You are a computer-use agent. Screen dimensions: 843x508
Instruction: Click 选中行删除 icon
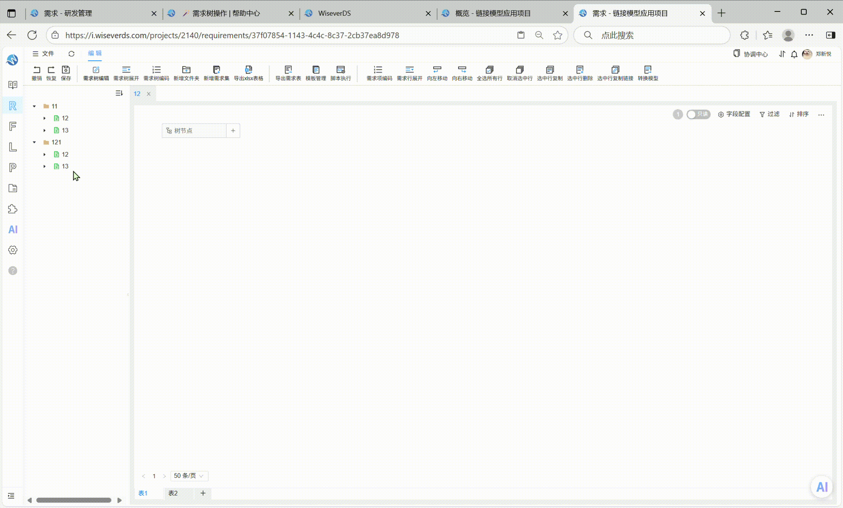tap(580, 70)
